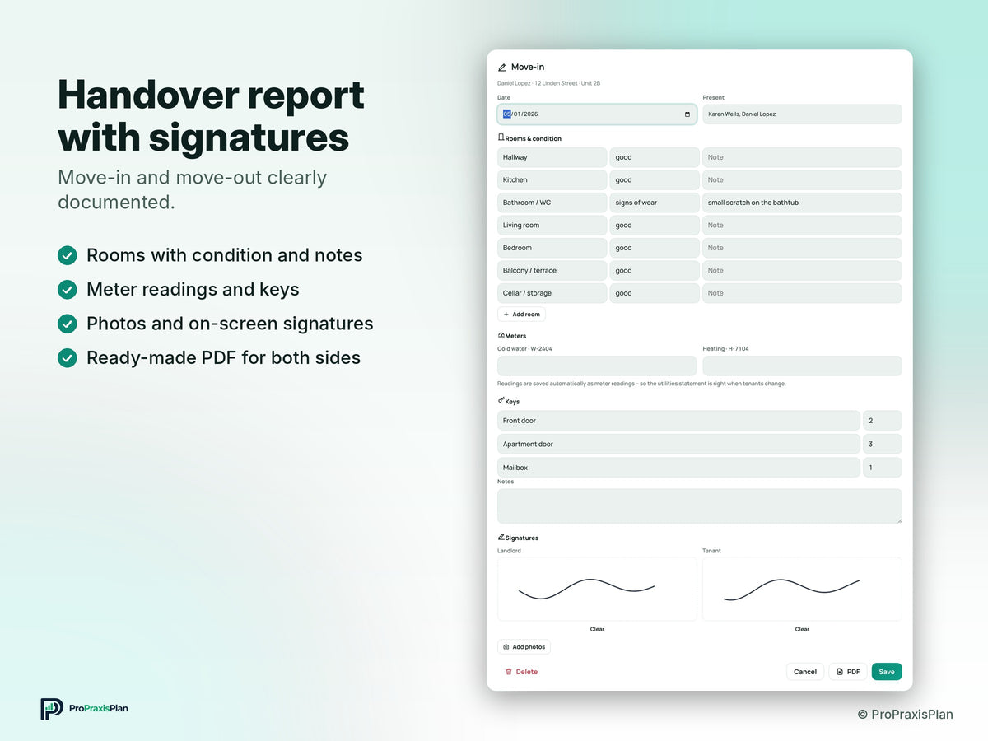988x741 pixels.
Task: Open the Balcony / terrace condition dropdown
Action: (x=655, y=271)
